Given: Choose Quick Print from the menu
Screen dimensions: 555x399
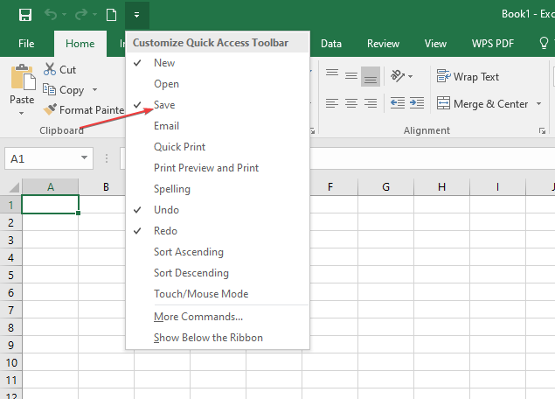Looking at the screenshot, I should click(x=179, y=147).
